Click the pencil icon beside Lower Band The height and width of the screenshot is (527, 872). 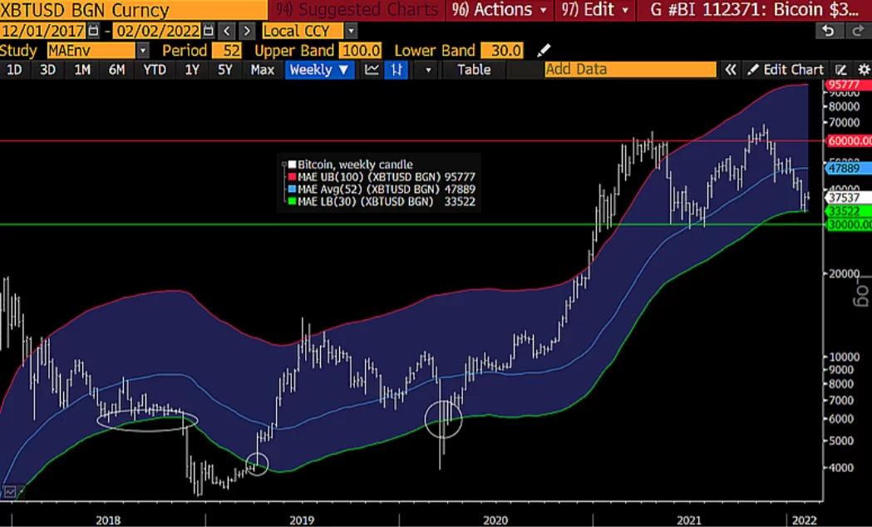pos(545,51)
